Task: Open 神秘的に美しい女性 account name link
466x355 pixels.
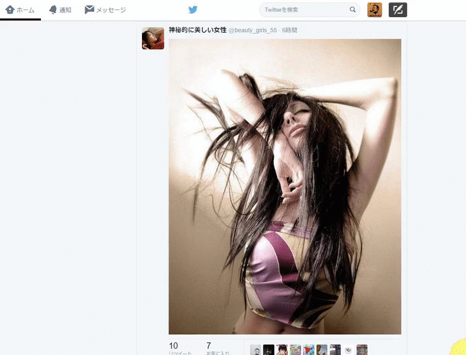Action: pyautogui.click(x=198, y=30)
